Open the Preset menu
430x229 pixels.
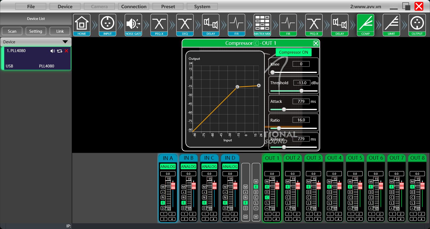coord(168,7)
